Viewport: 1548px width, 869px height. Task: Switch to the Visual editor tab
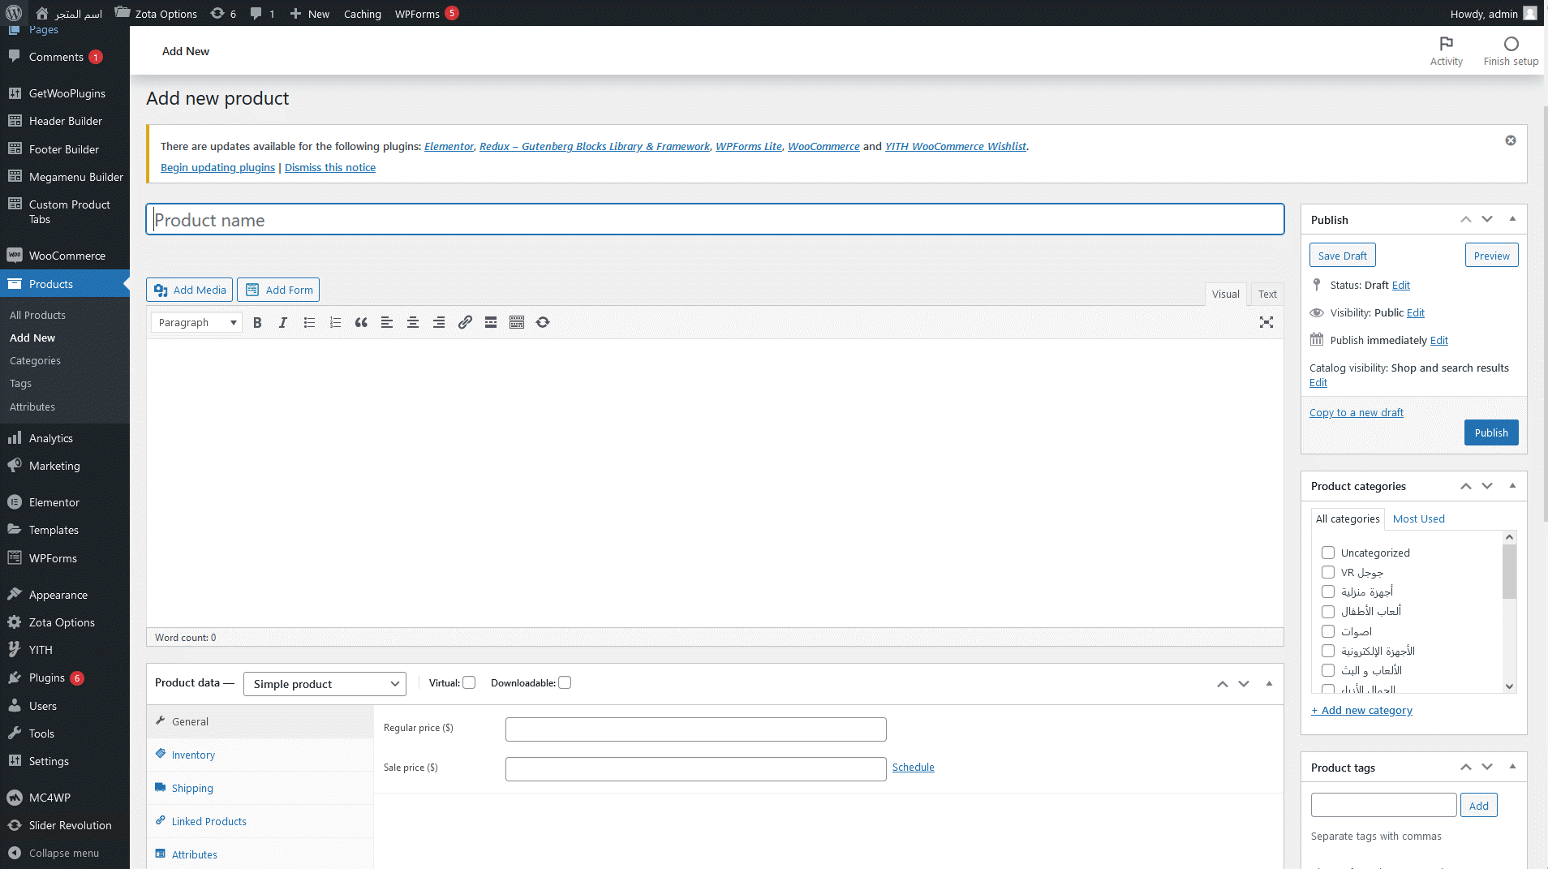click(x=1225, y=294)
